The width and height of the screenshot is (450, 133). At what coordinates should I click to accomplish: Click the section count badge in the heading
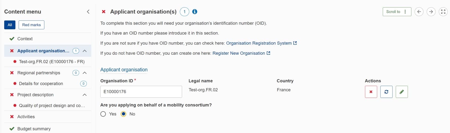[184, 12]
